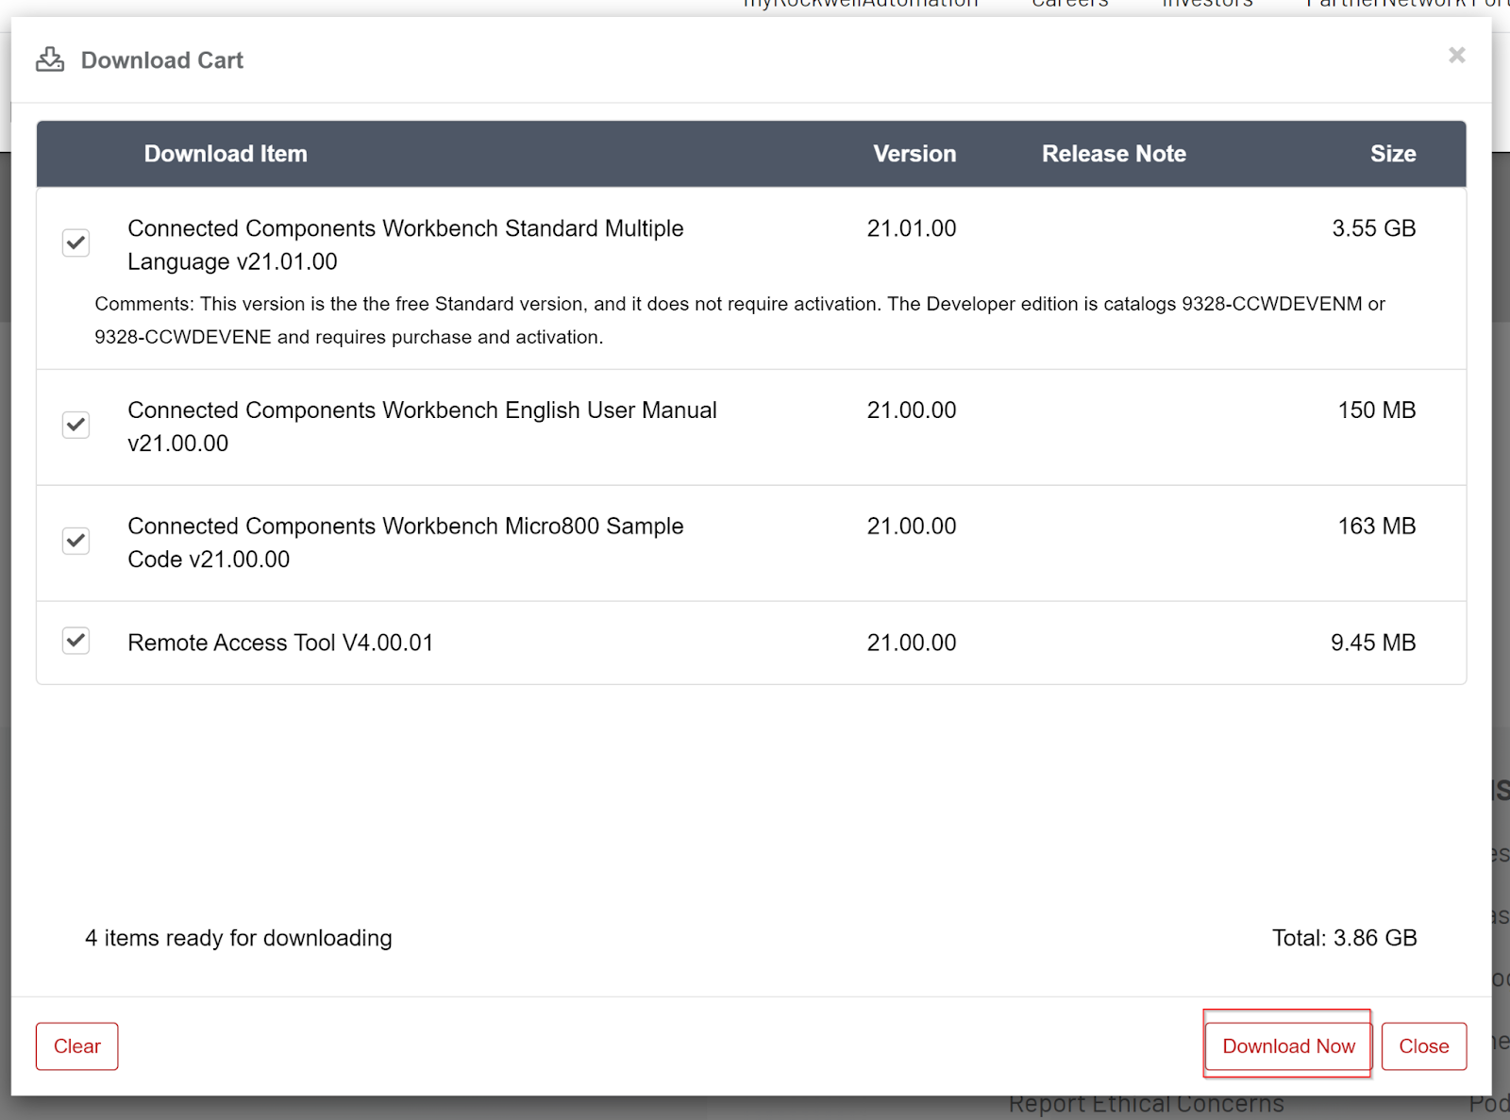Screen dimensions: 1510x1120
Task: Select the 9.45 MB size value
Action: [x=1373, y=643]
